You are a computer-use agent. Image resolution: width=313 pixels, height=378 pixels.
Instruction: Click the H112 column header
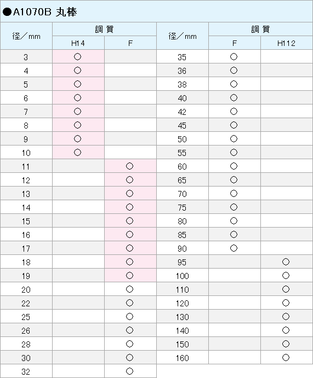tap(287, 43)
